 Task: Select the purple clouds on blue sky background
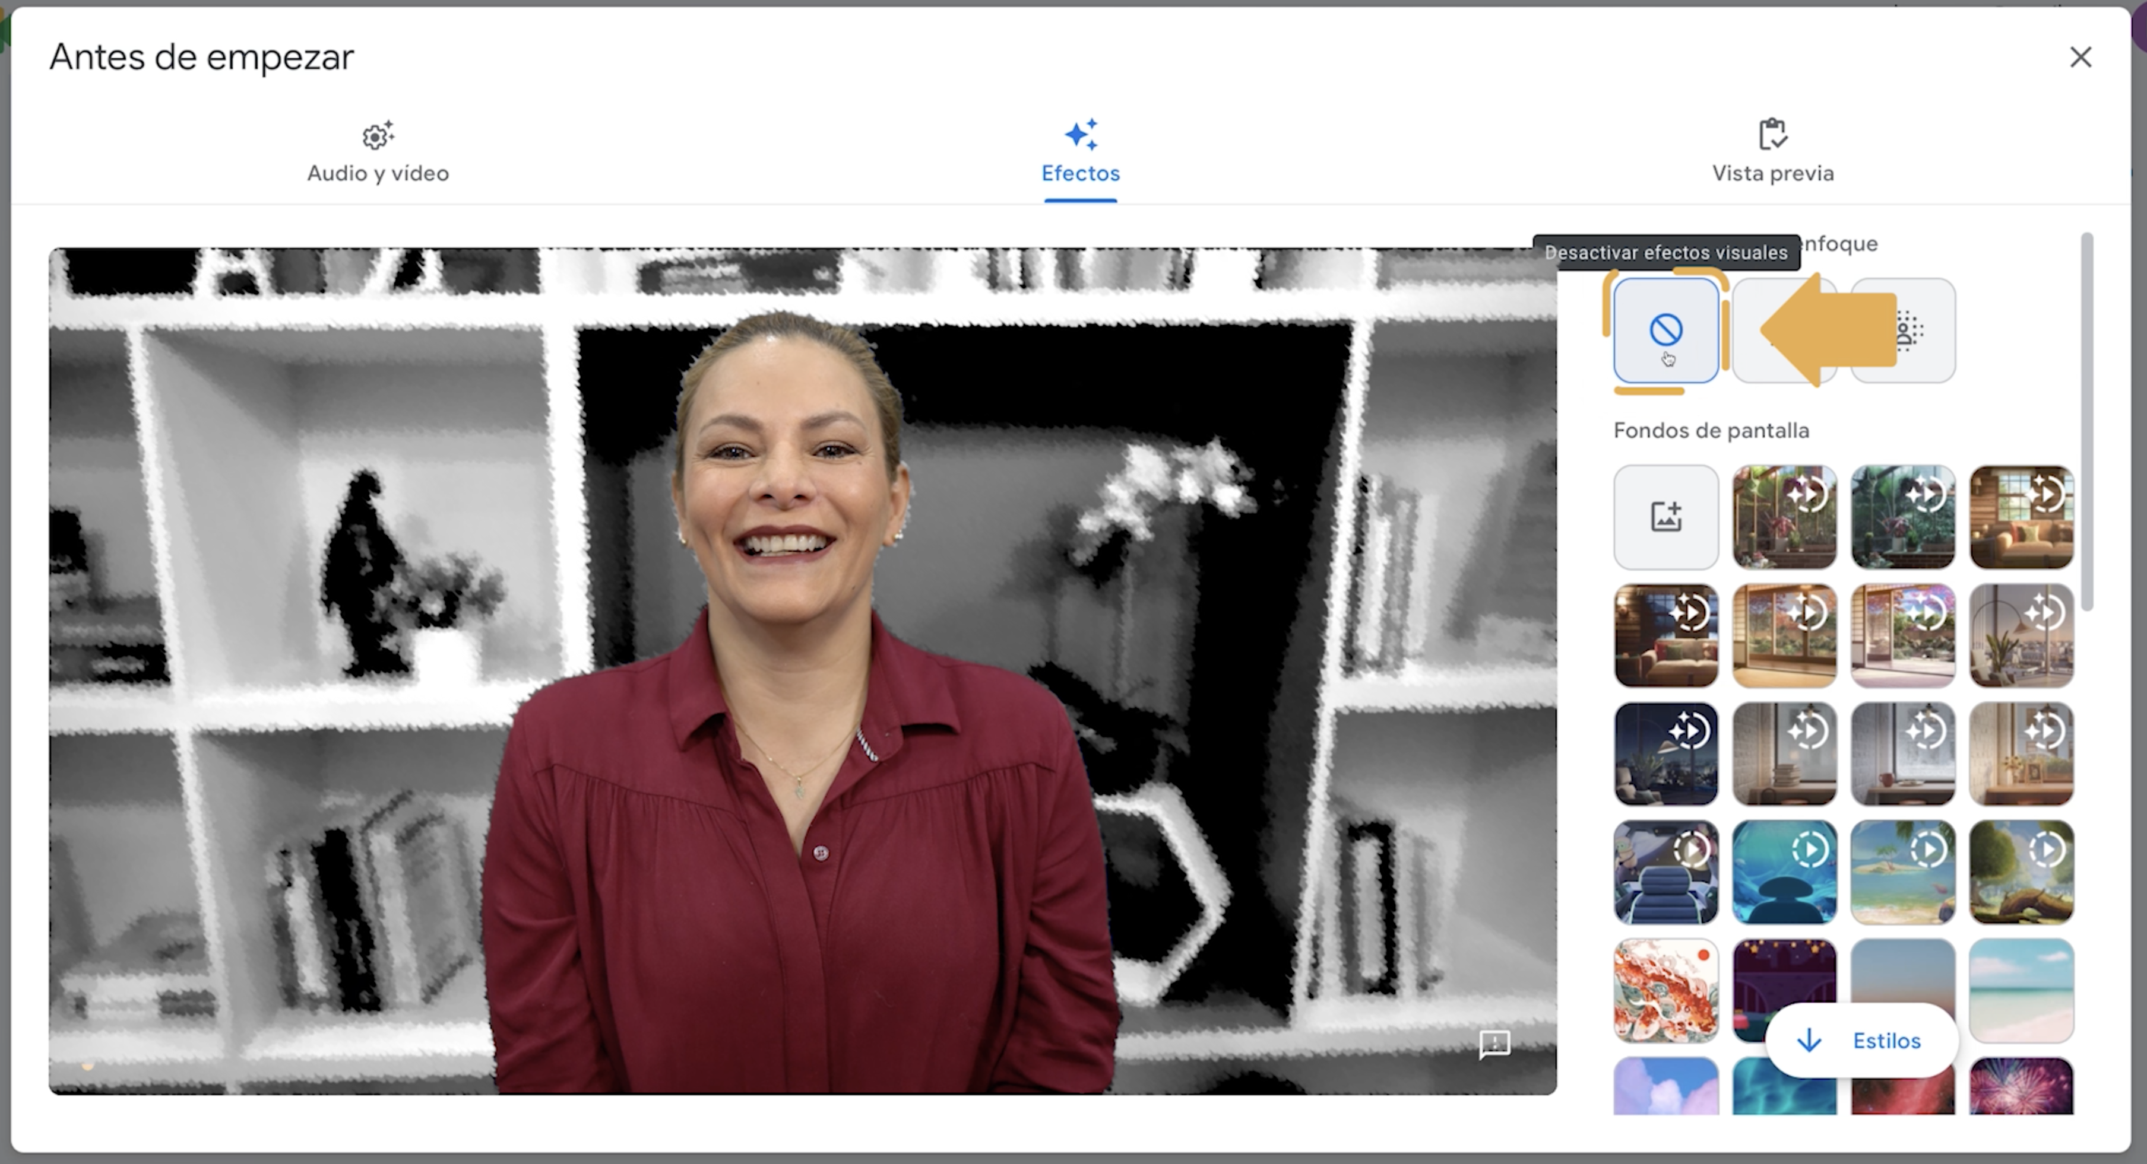[x=1665, y=1086]
